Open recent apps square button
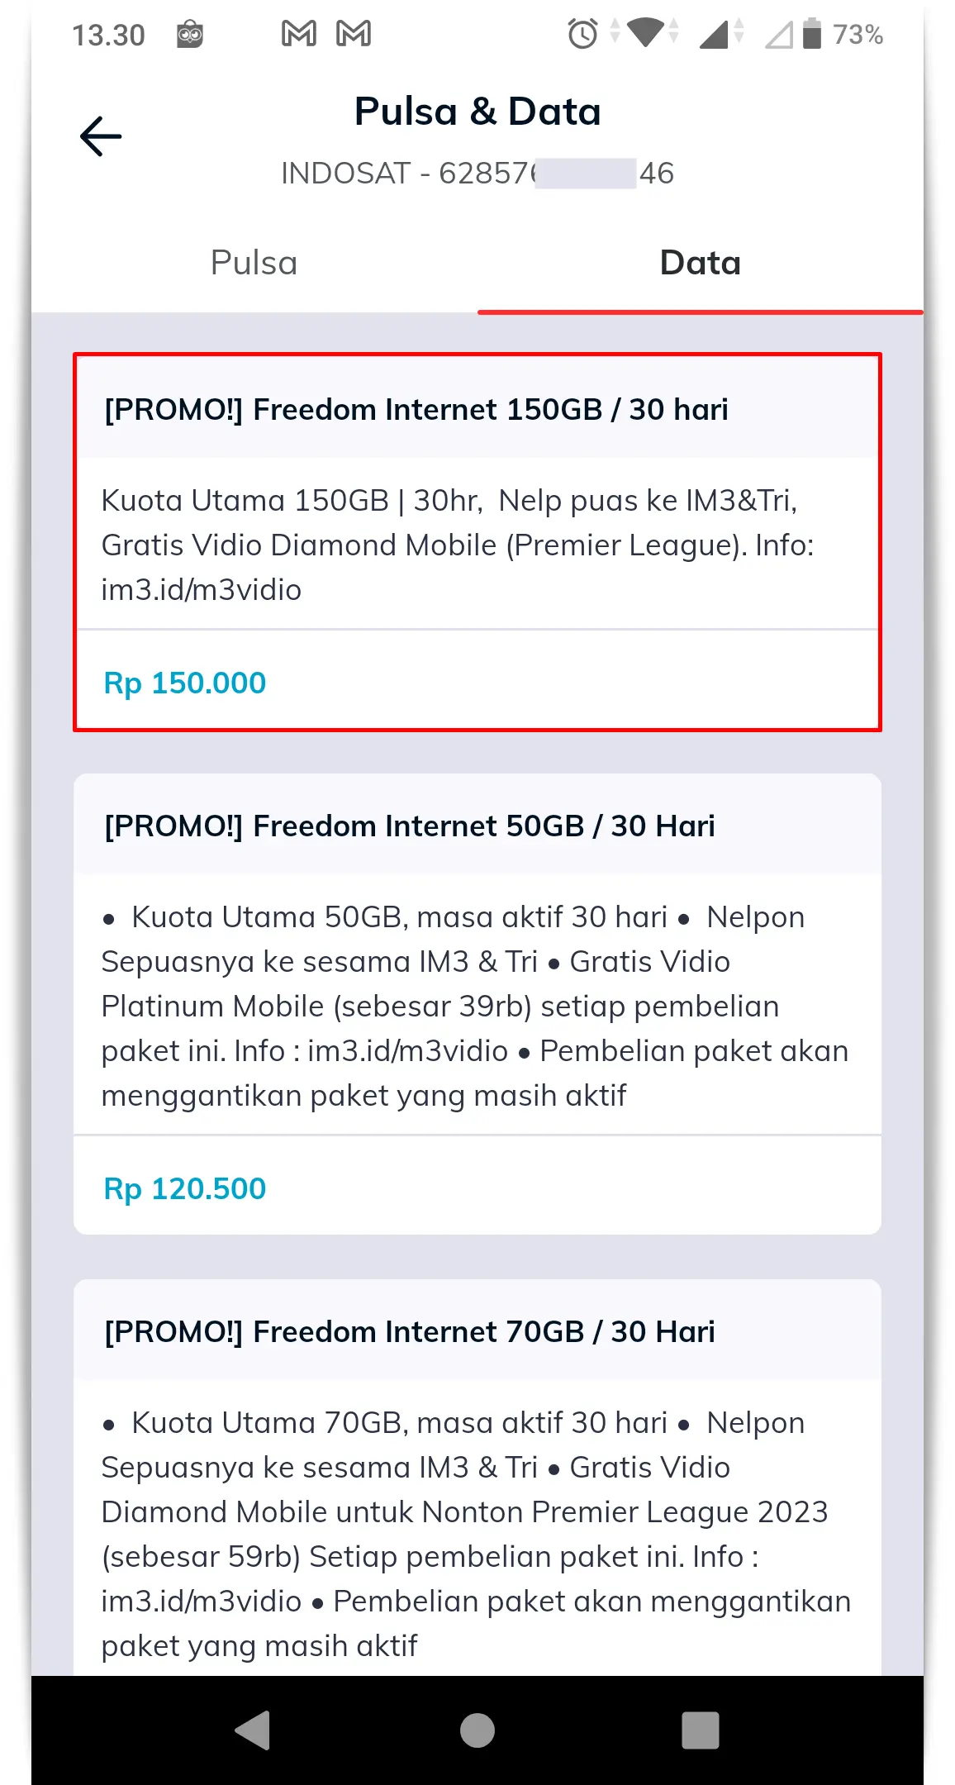The image size is (955, 1785). 700,1730
